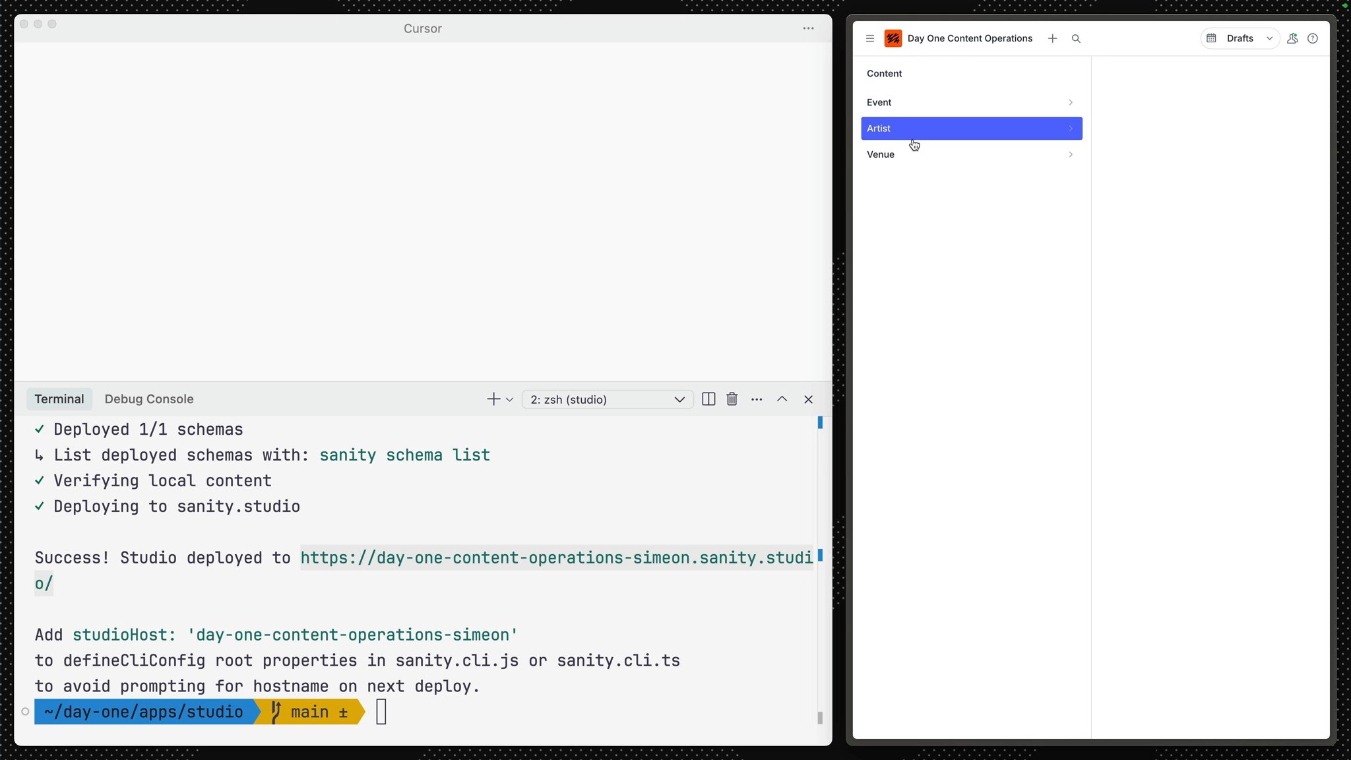Open terminal panel more actions menu

757,399
